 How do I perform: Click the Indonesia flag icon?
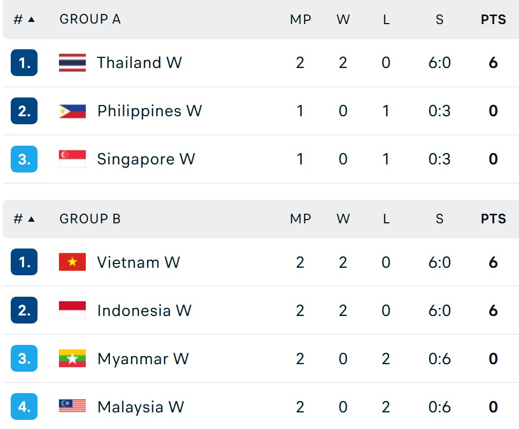point(73,311)
